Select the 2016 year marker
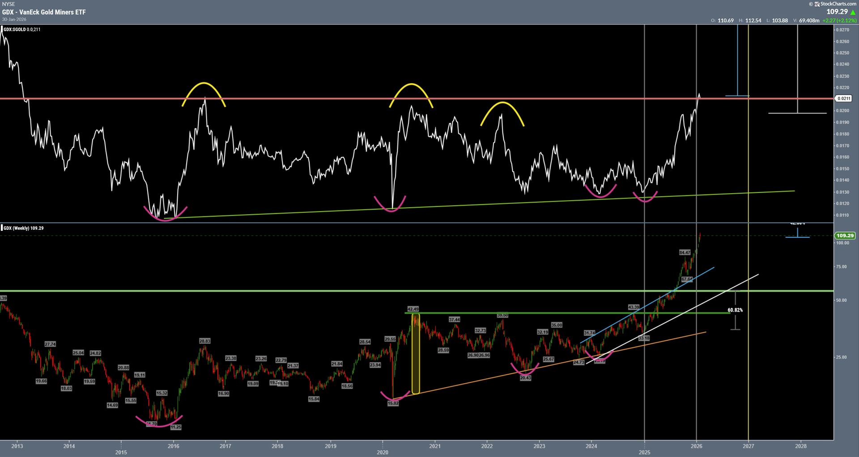The width and height of the screenshot is (859, 457). [174, 446]
